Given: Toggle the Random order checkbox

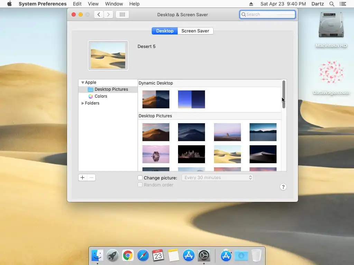Looking at the screenshot, I should (140, 185).
